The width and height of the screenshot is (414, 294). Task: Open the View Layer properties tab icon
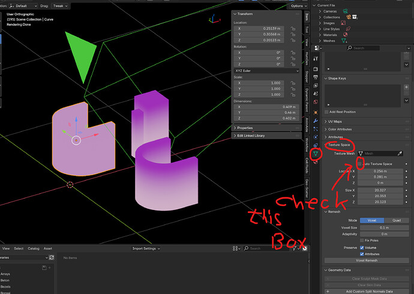click(x=316, y=86)
